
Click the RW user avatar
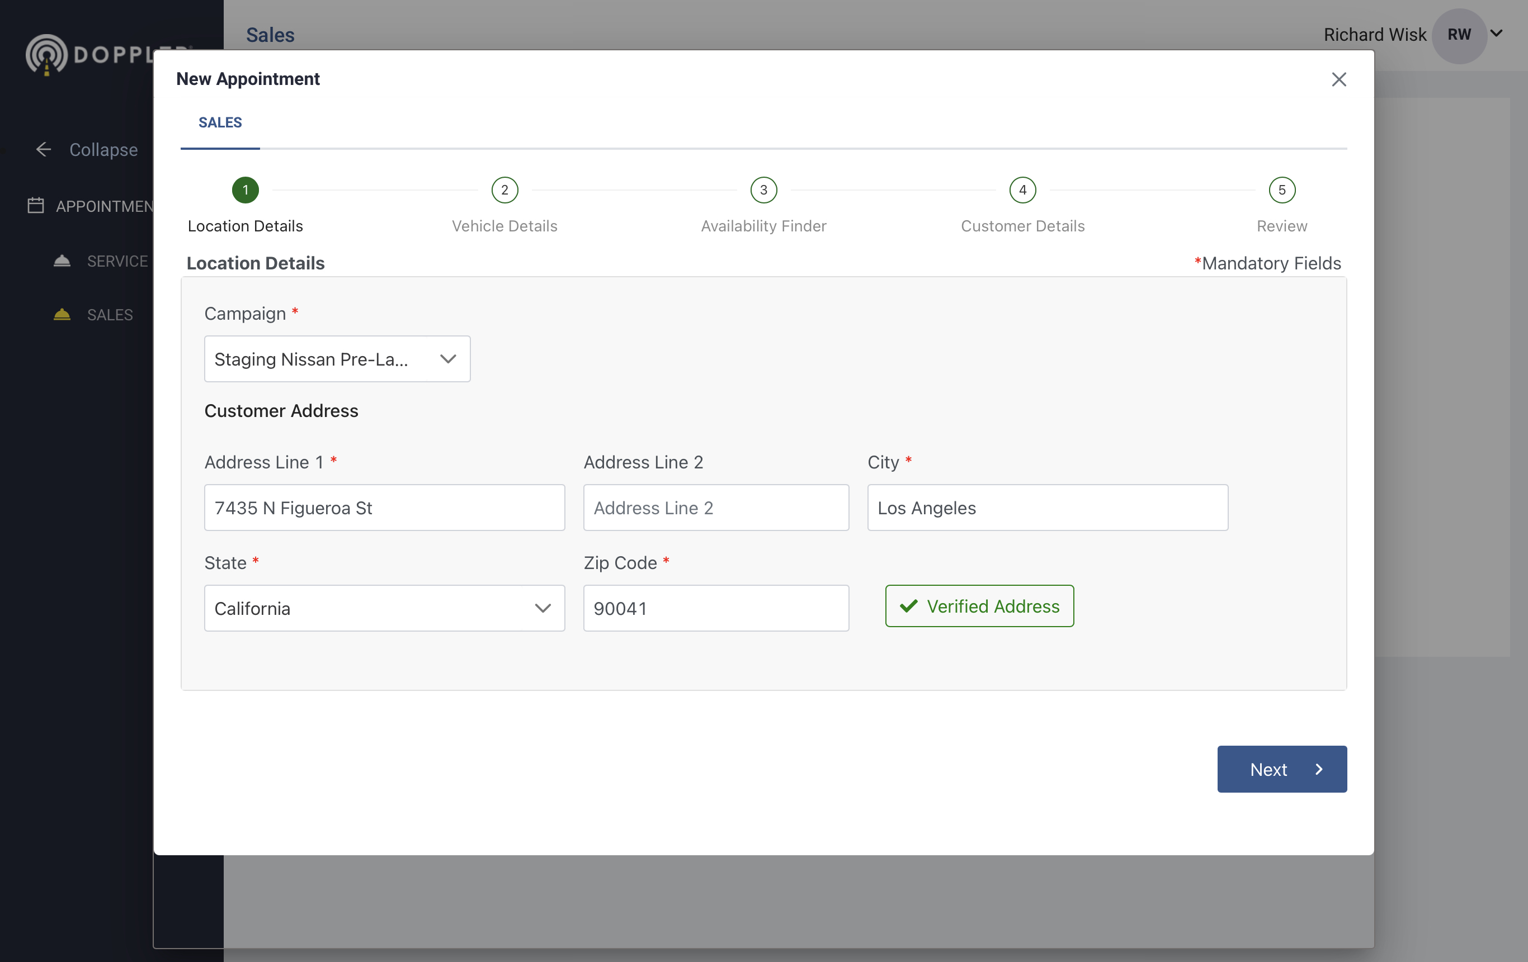tap(1458, 35)
